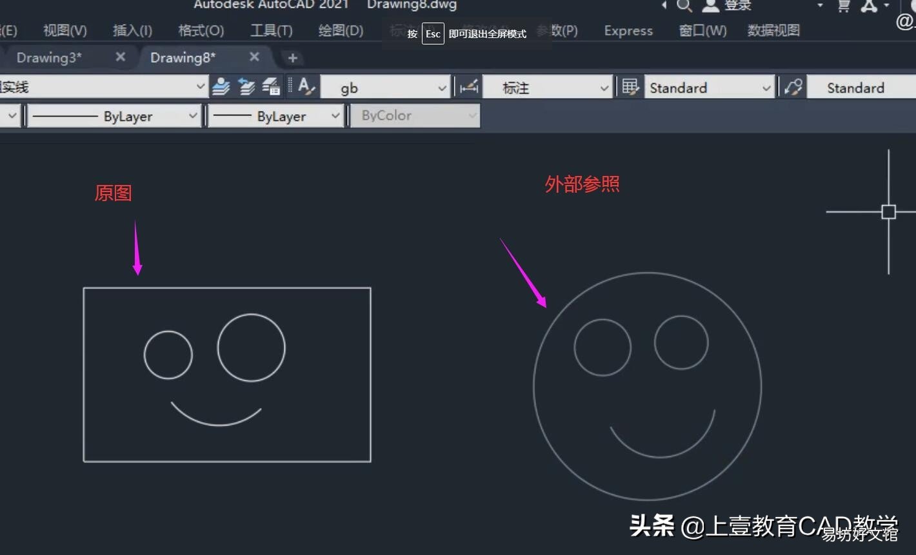Click the small left arrow before the search icon

pos(664,5)
